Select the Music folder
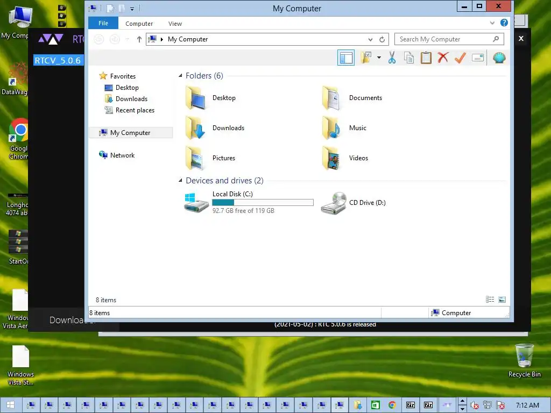 [344, 128]
